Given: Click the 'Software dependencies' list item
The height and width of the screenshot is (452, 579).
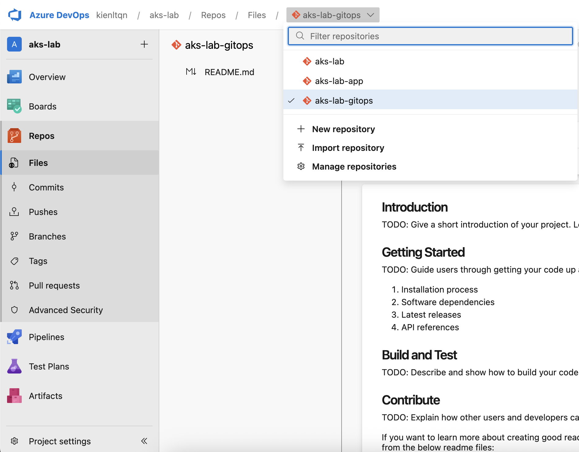Looking at the screenshot, I should coord(448,302).
